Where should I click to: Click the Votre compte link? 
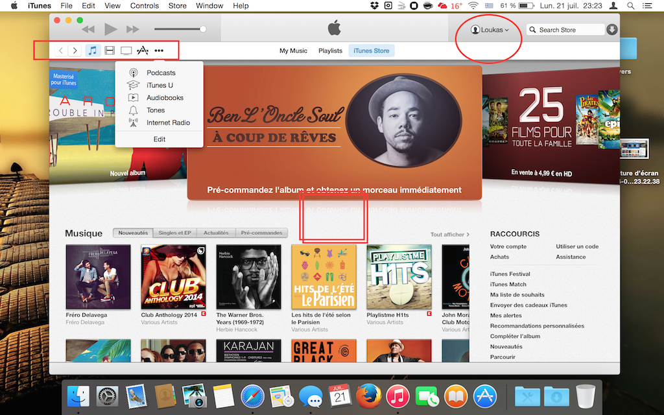coord(508,246)
